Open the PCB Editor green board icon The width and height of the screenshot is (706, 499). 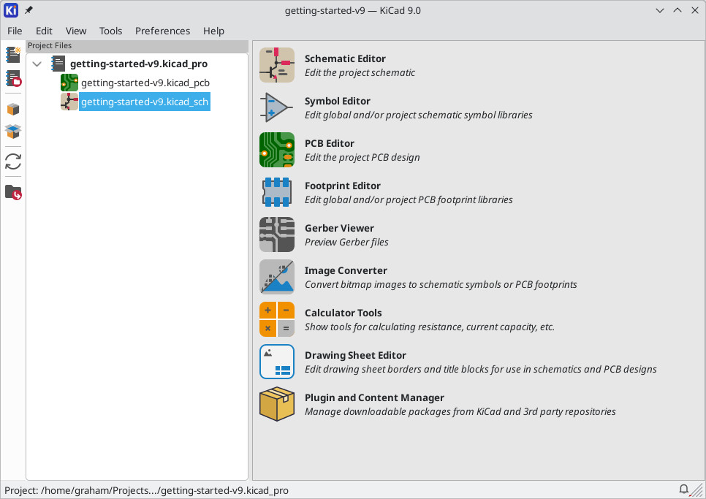(x=277, y=150)
